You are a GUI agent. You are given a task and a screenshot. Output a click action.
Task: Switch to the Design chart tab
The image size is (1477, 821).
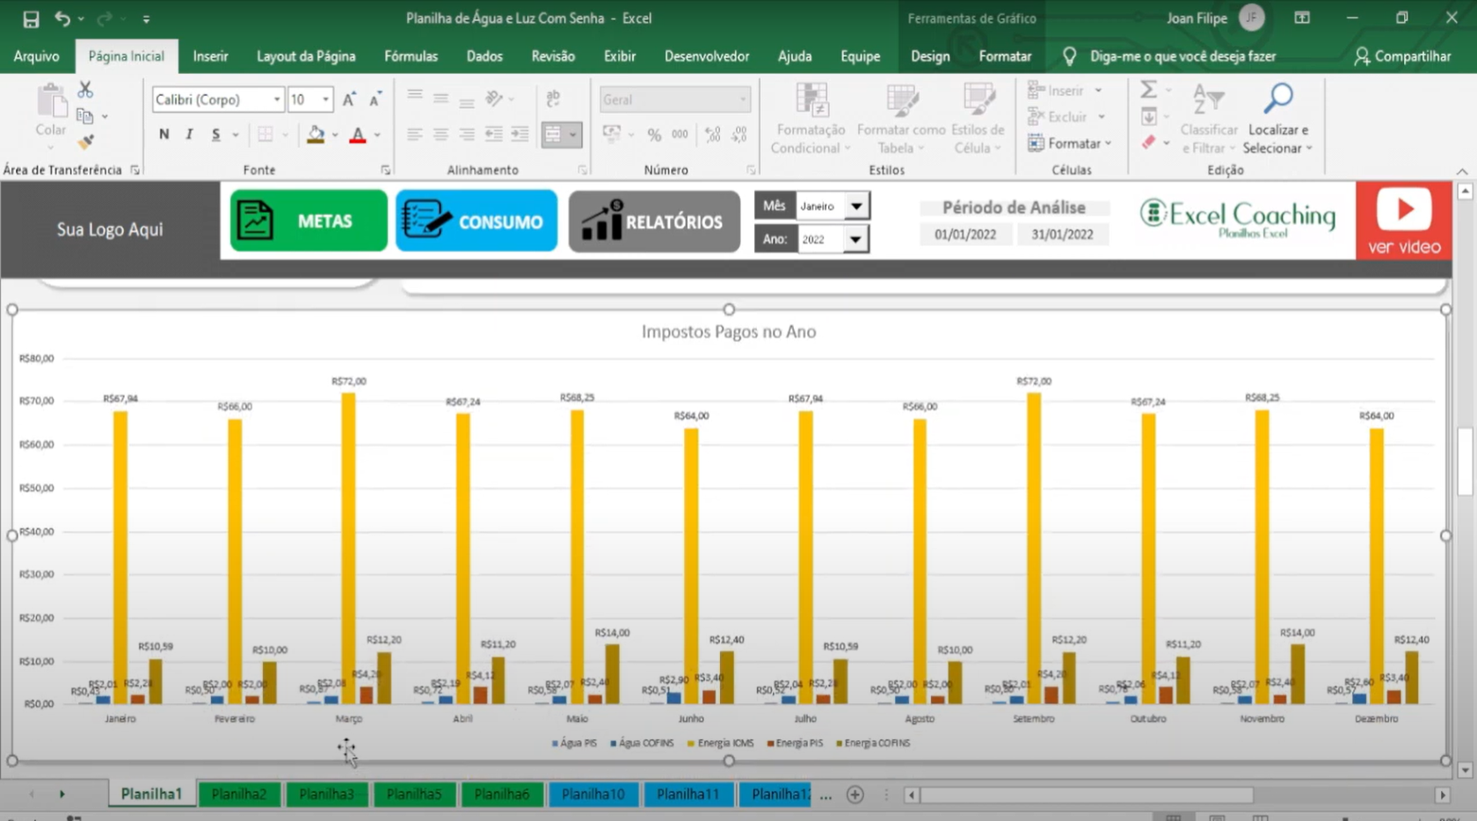tap(930, 56)
